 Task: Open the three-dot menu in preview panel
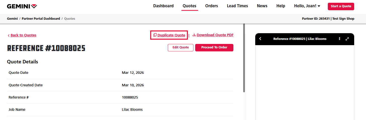[x=339, y=39]
